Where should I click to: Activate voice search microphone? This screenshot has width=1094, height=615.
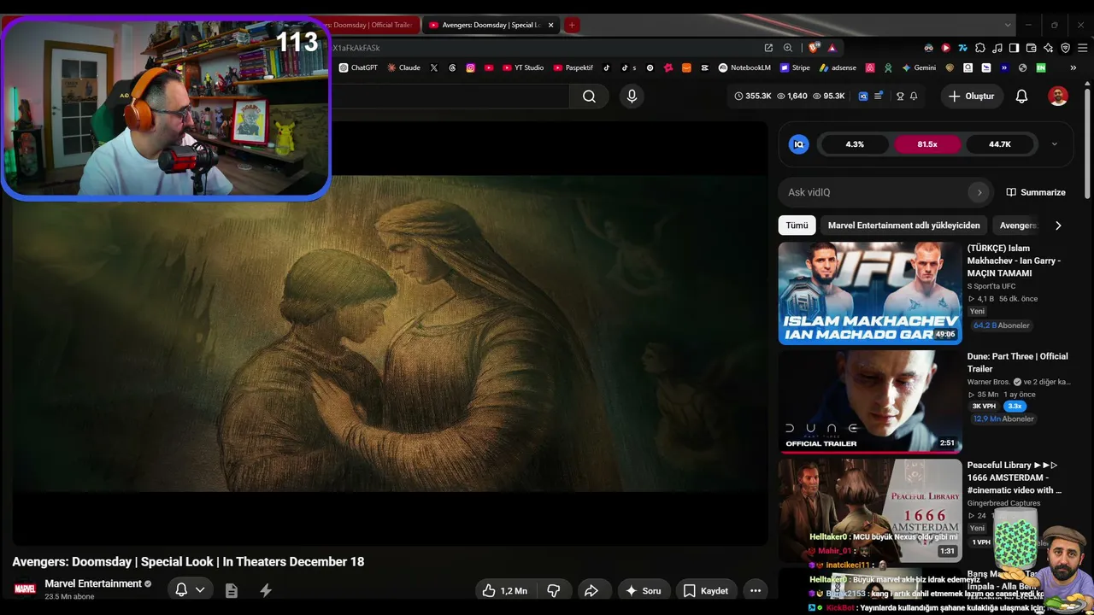pos(632,97)
